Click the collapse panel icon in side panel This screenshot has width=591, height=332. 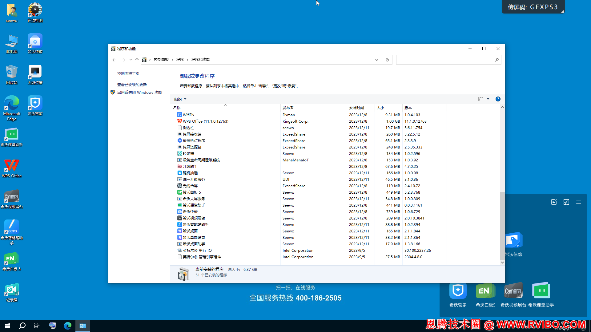coord(566,202)
